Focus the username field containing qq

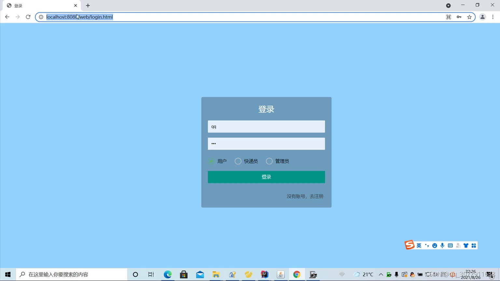(x=266, y=127)
